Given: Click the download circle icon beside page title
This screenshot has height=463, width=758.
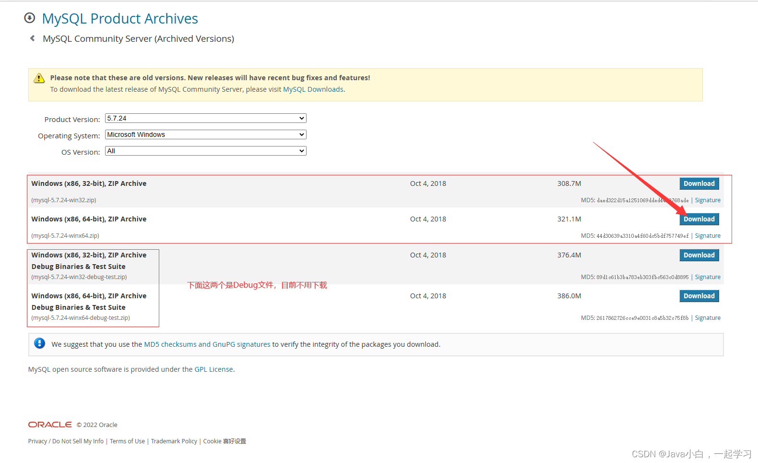Looking at the screenshot, I should (30, 18).
